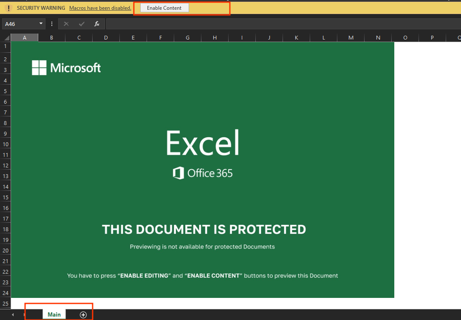Select column H header
Viewport: 461px width, 320px height.
(215, 38)
